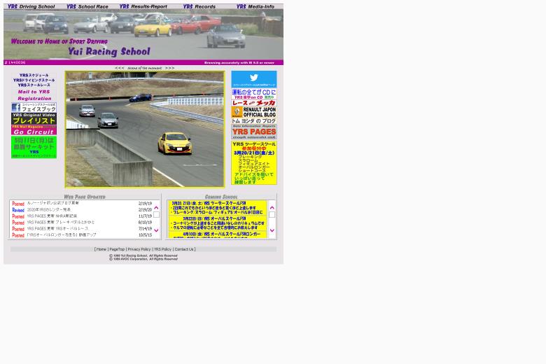
Task: Open the YRS Driving School menu
Action: coord(31,6)
